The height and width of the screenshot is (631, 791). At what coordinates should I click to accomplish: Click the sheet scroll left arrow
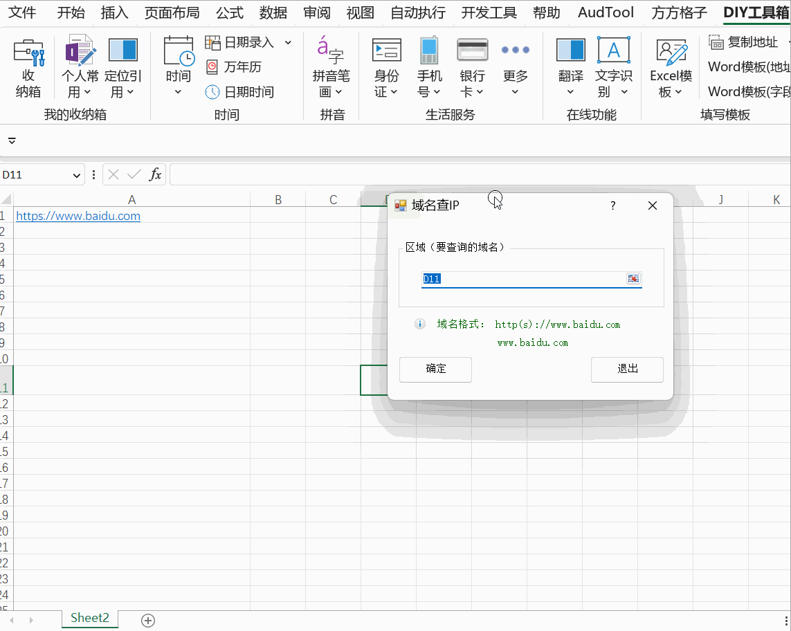(x=12, y=621)
